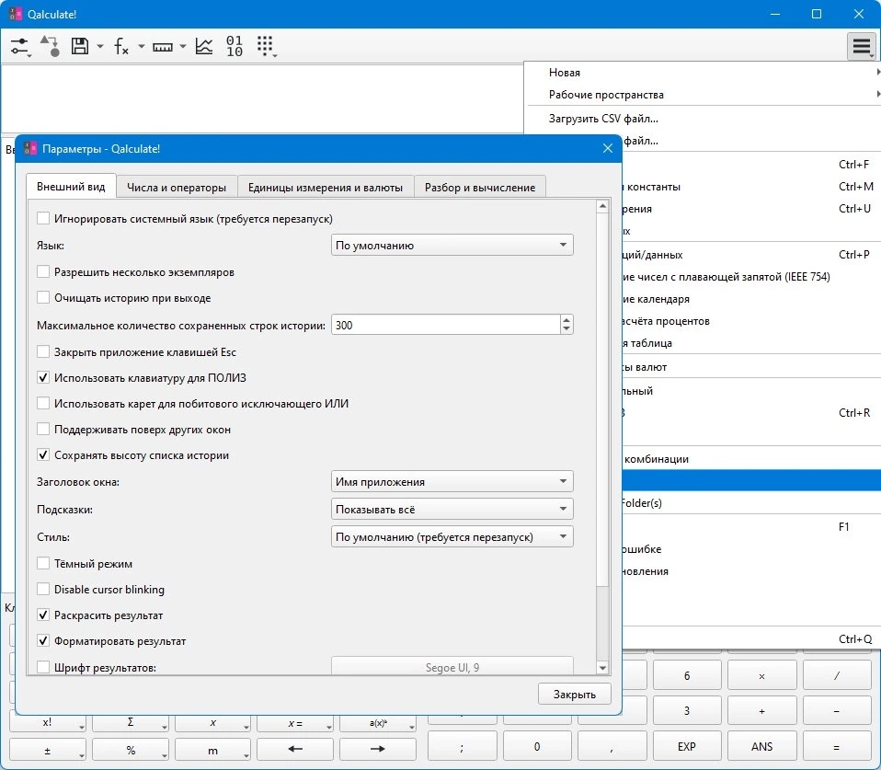Click the settings vertical scrollbar thumb
Viewport: 881px width, 770px height.
602,399
